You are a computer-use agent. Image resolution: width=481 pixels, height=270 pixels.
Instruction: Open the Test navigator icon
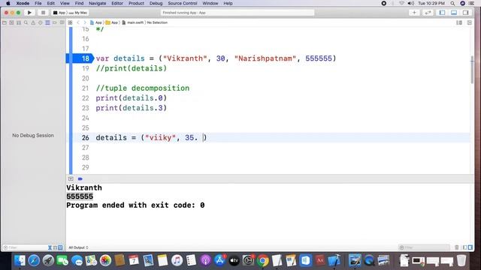pos(40,22)
